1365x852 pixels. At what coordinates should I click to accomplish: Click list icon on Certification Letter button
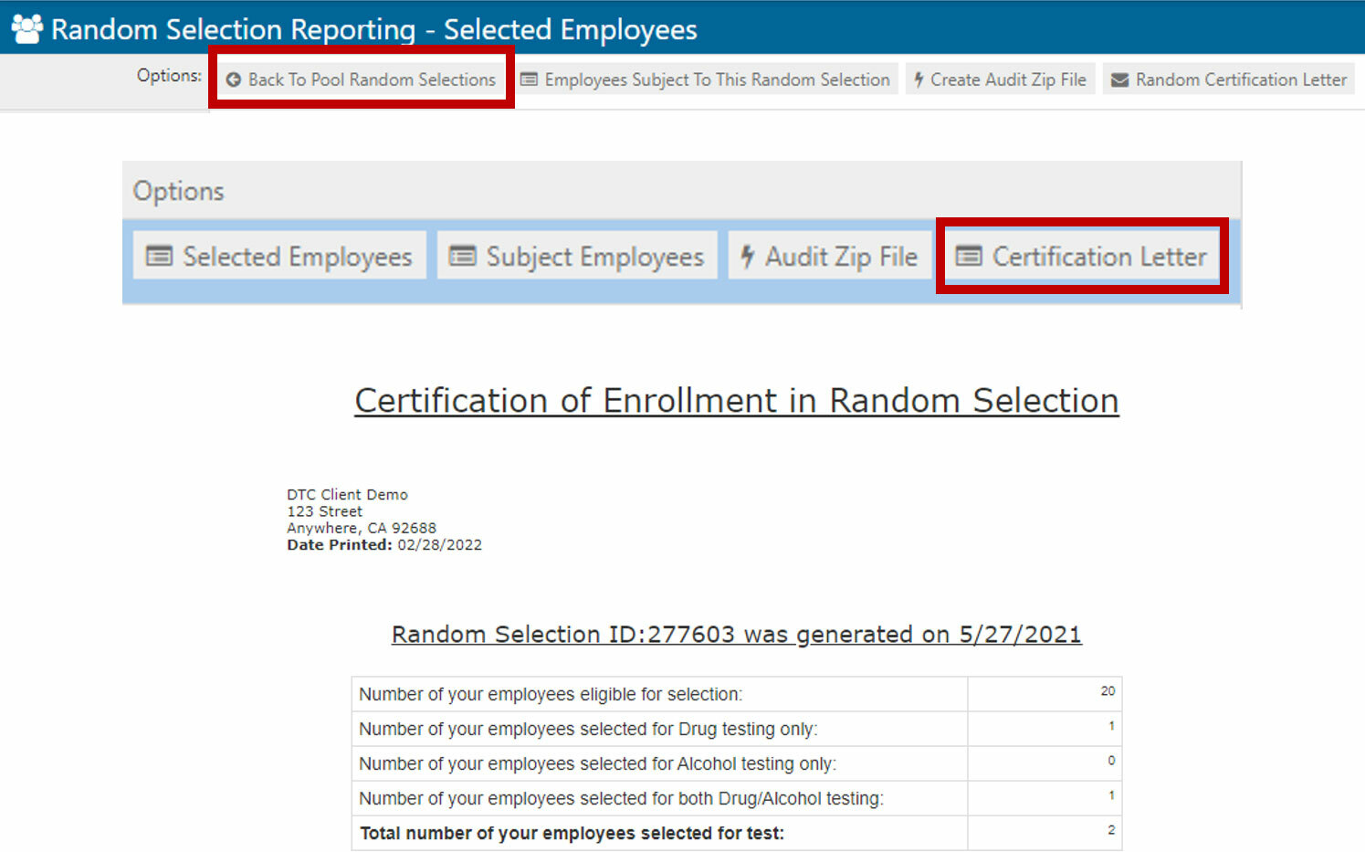[969, 257]
